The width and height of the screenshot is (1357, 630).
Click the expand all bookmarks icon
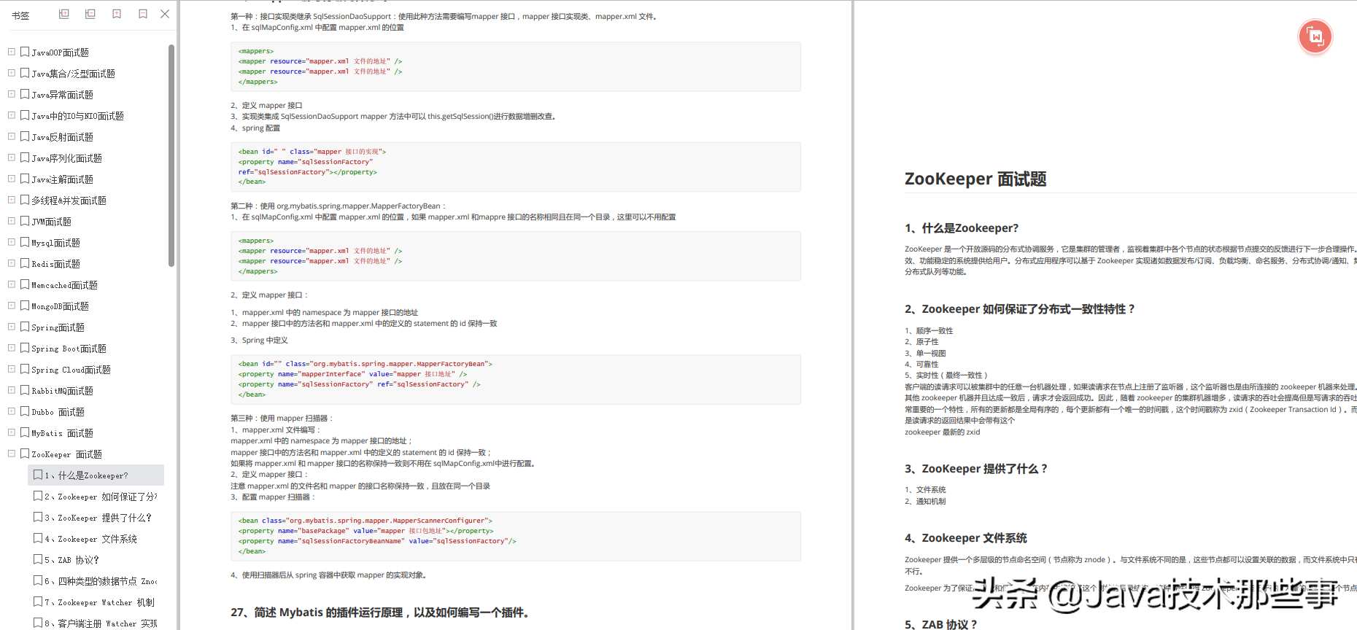[x=64, y=14]
